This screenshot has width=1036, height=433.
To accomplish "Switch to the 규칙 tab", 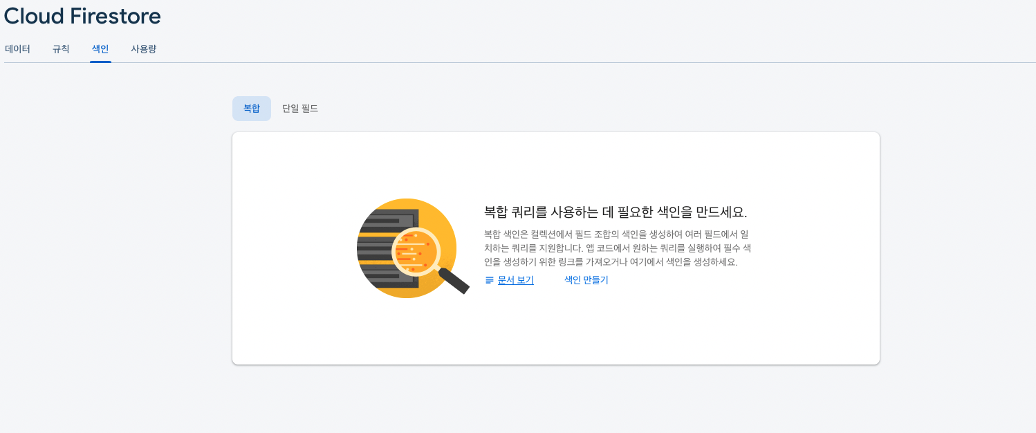I will coord(61,49).
